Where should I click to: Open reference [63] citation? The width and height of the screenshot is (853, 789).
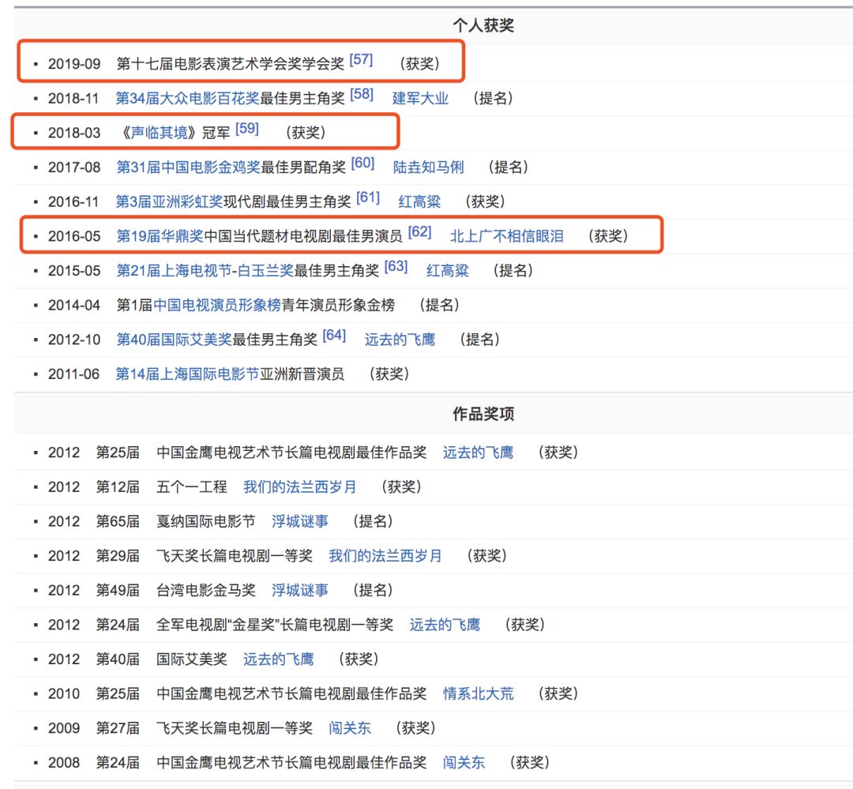[396, 267]
